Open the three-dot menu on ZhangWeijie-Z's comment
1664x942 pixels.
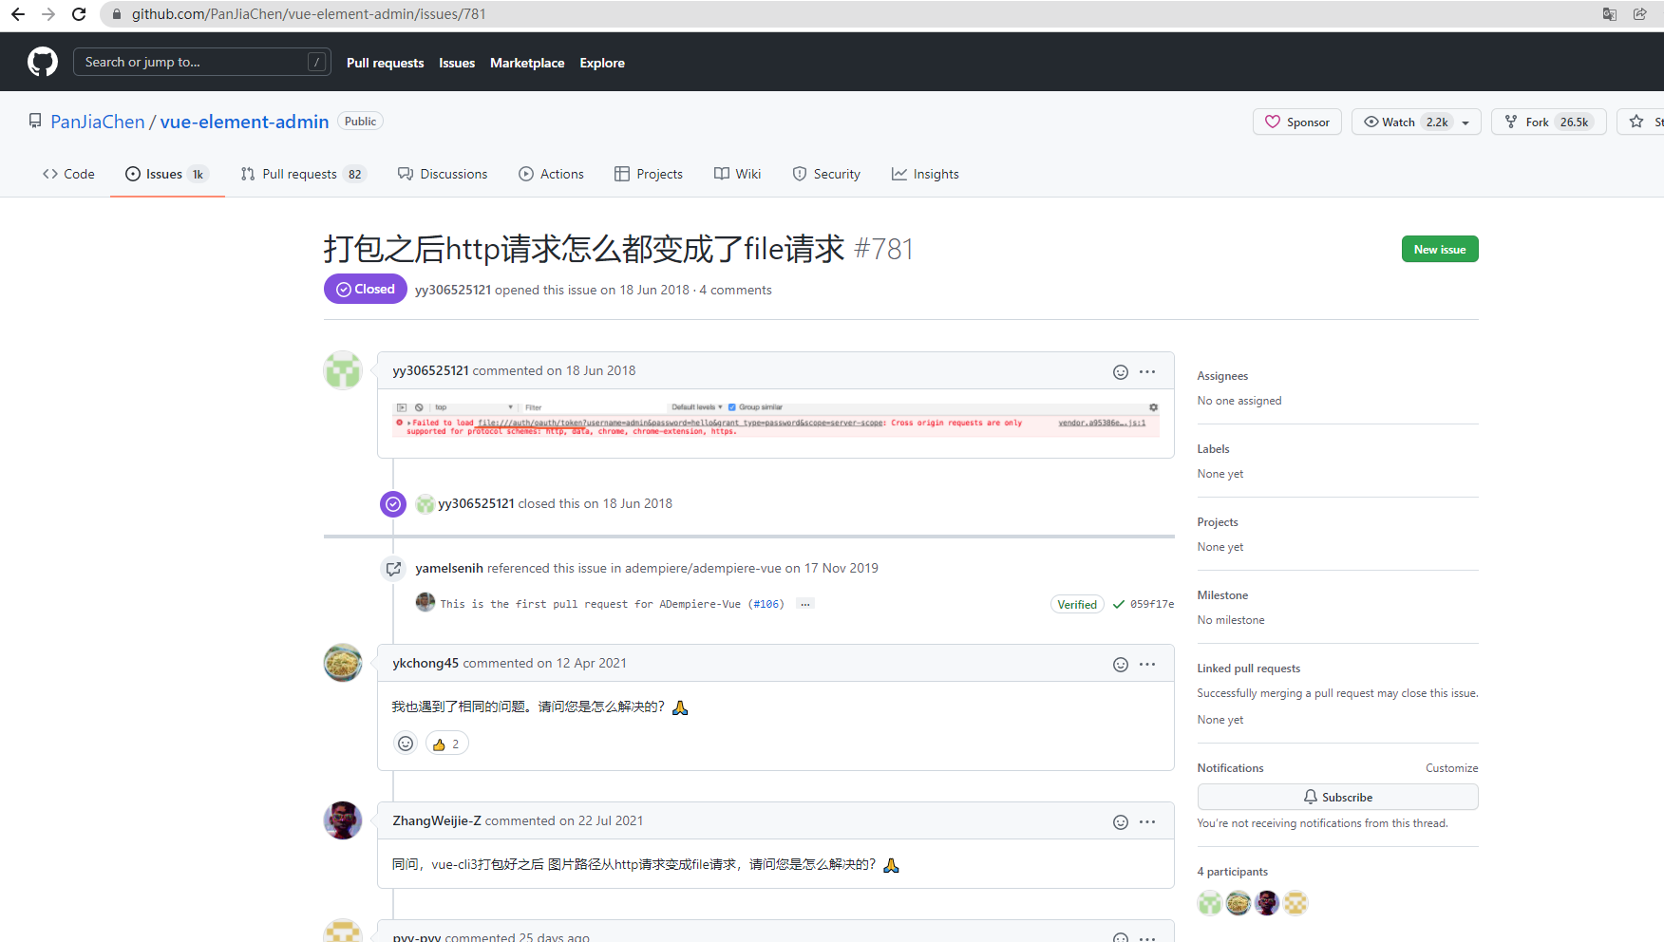1147,822
